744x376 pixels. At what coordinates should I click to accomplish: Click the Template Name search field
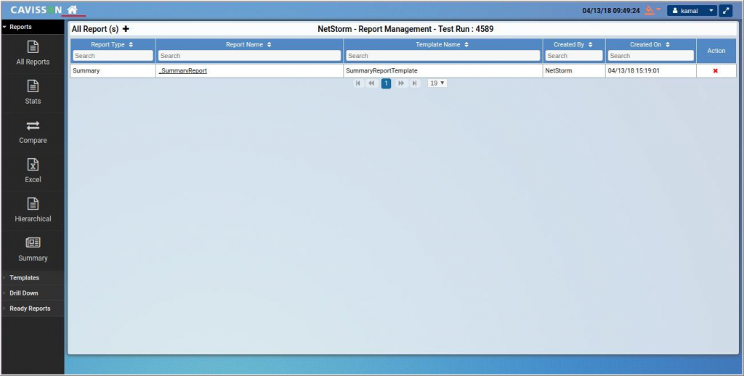(443, 55)
